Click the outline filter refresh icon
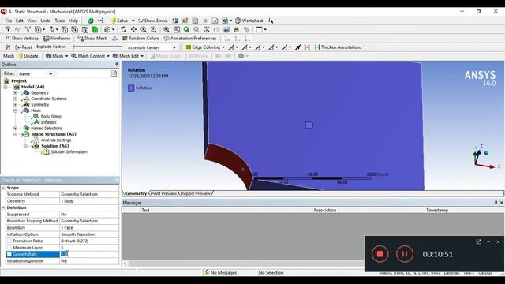This screenshot has height=284, width=505. (114, 73)
